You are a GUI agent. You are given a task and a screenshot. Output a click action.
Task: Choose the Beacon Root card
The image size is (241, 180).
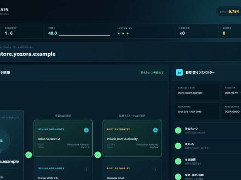(x=132, y=170)
